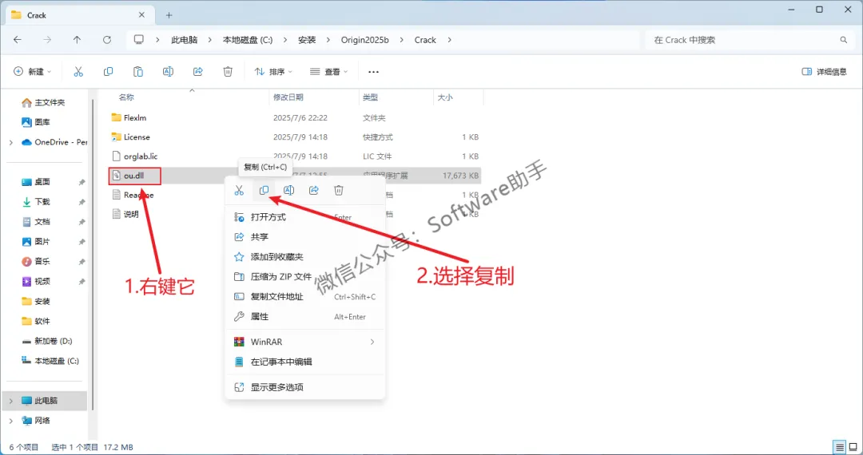
Task: Open 主文件夹 in the sidebar
Action: pos(43,102)
